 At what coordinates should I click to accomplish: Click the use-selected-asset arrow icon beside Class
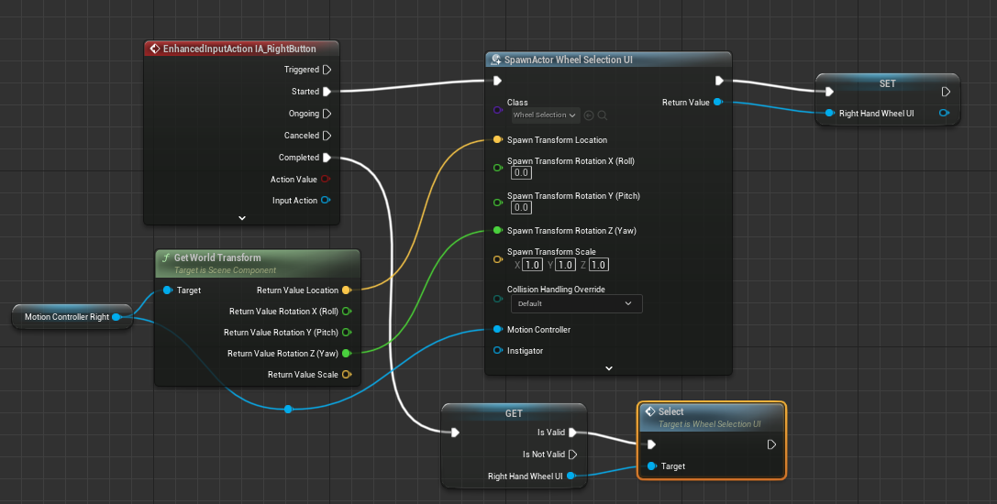tap(589, 115)
